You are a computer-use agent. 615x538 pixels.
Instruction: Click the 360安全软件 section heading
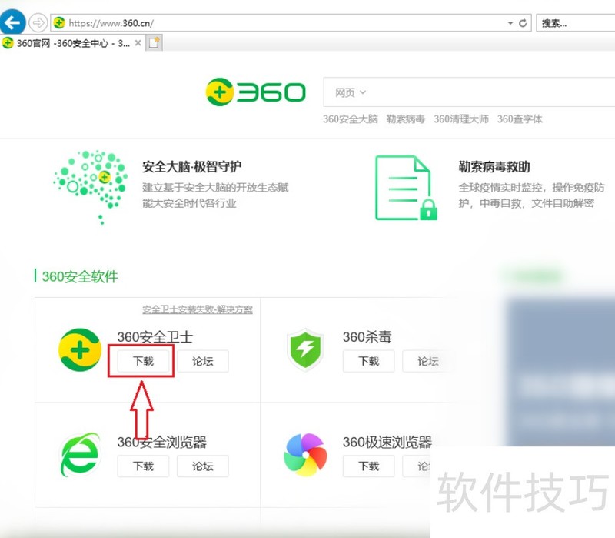coord(80,276)
